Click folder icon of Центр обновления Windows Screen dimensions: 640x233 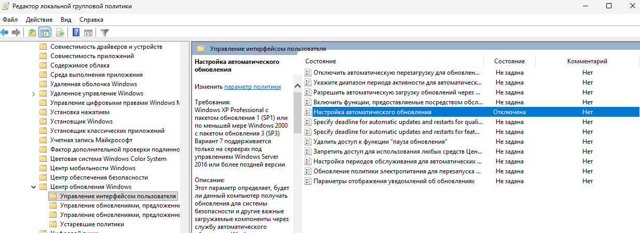coord(44,187)
